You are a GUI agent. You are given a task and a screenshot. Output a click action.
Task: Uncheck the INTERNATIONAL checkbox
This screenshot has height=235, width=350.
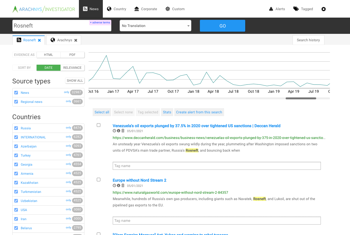click(16, 137)
